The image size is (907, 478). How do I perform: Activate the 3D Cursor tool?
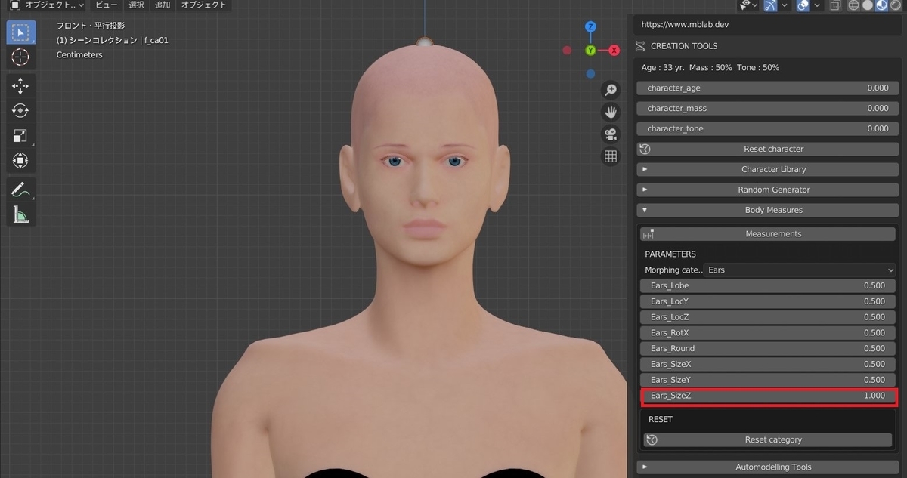20,57
